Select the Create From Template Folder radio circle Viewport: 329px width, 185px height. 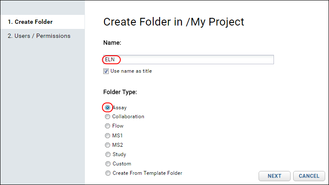[108, 173]
